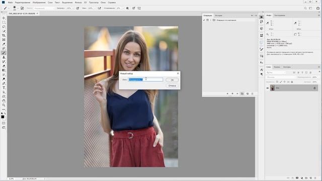Open the 3D panel cube icon in dock
The width and height of the screenshot is (322, 181).
pyautogui.click(x=262, y=29)
